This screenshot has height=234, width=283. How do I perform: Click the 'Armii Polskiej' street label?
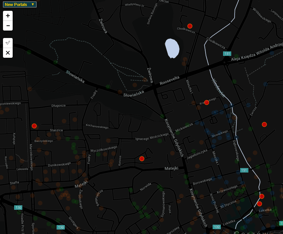[x=214, y=203]
